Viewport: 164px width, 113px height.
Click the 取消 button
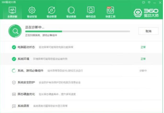(148, 31)
